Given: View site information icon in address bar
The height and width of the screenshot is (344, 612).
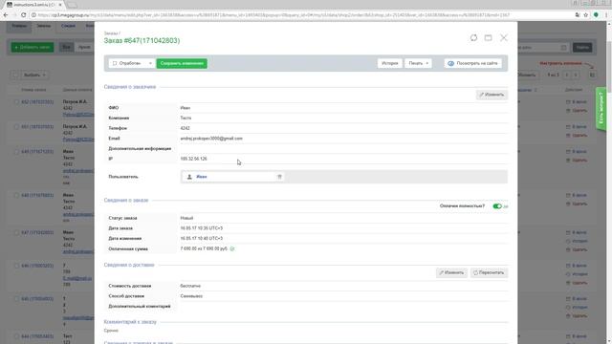Looking at the screenshot, I should (33, 15).
